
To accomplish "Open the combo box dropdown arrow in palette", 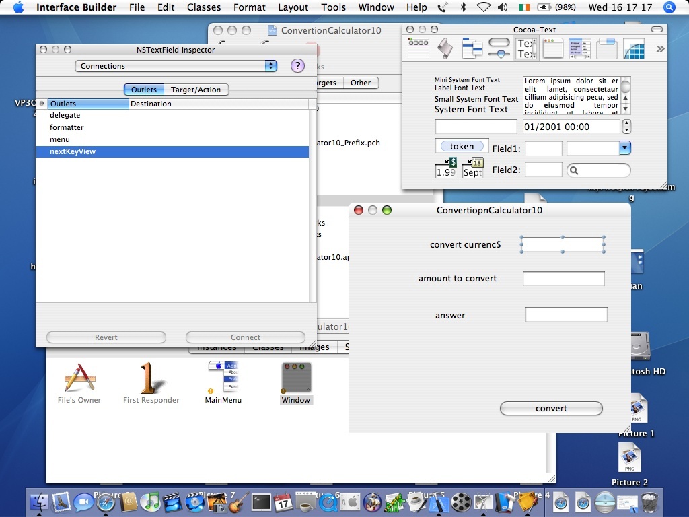I will coord(624,147).
